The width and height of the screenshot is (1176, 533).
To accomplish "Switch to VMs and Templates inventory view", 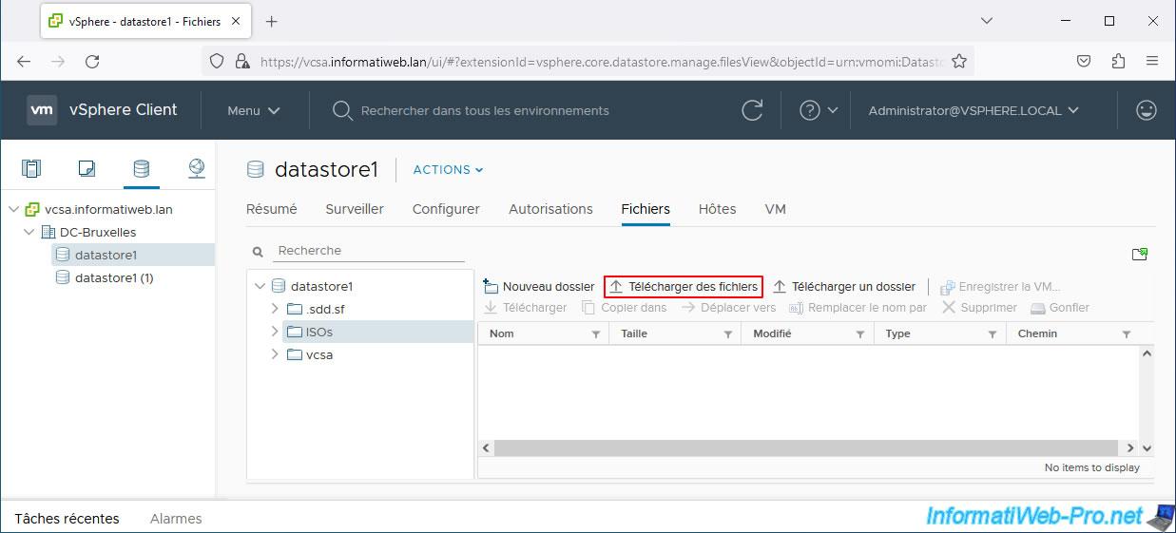I will [87, 169].
